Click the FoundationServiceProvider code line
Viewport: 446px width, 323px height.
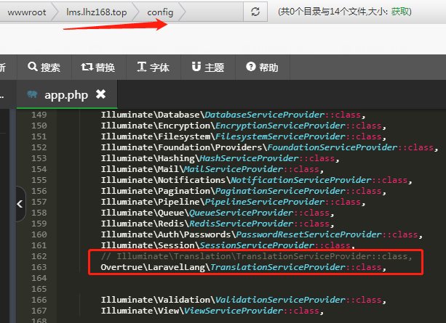click(269, 147)
